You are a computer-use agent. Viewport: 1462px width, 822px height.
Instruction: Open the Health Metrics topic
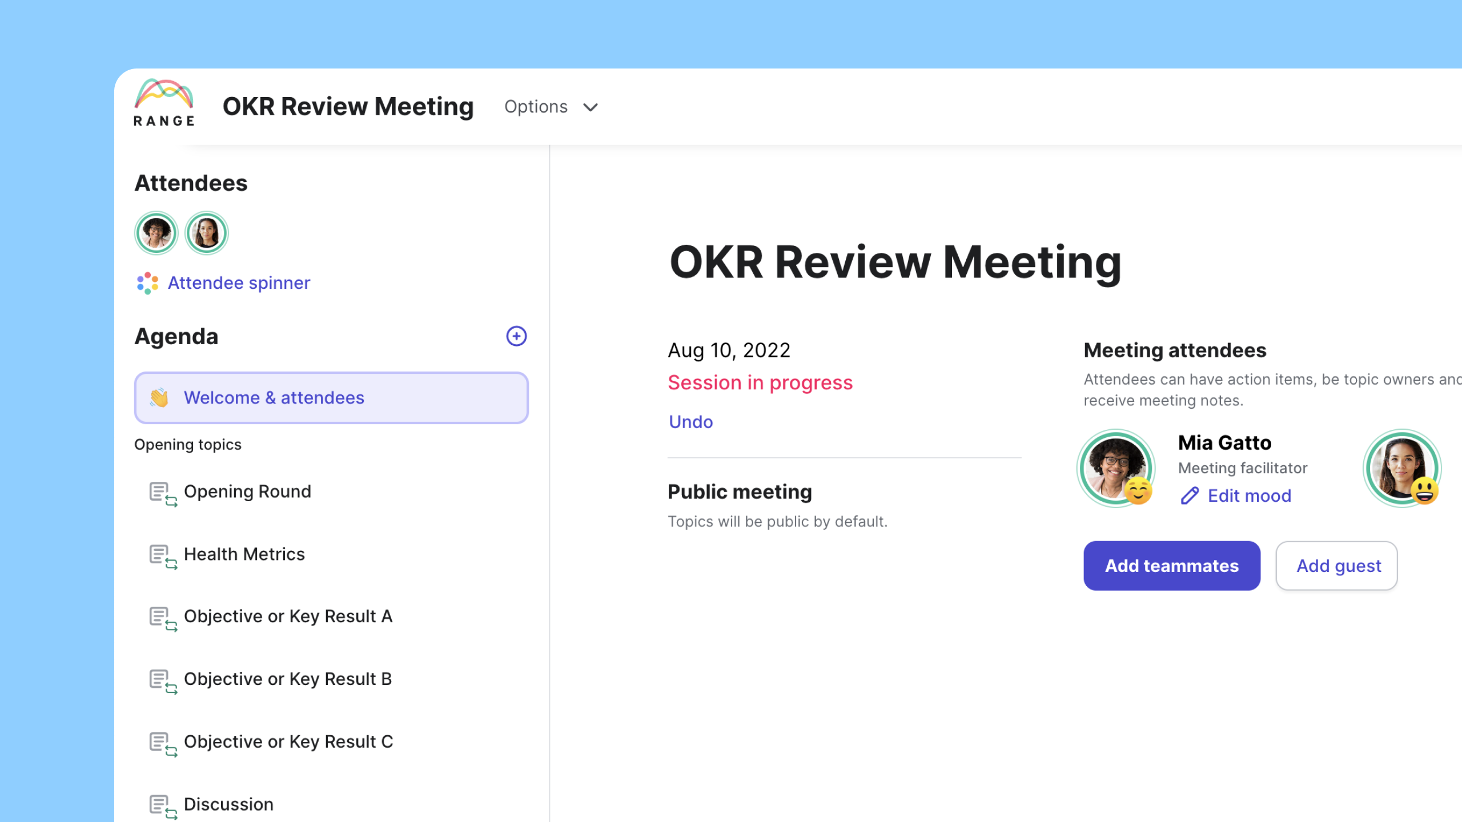click(244, 554)
